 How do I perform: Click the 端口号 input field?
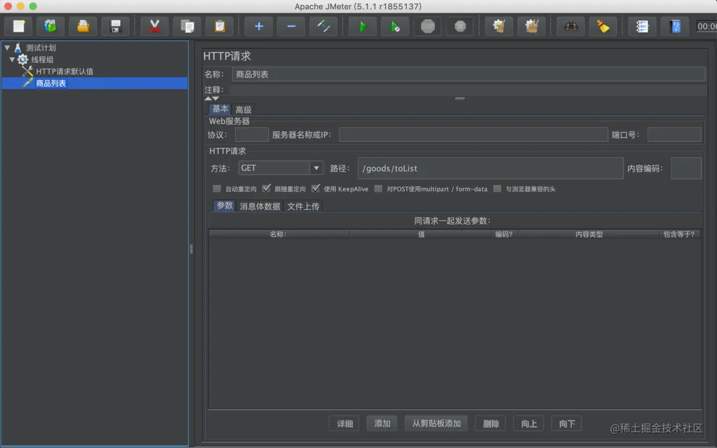[674, 135]
